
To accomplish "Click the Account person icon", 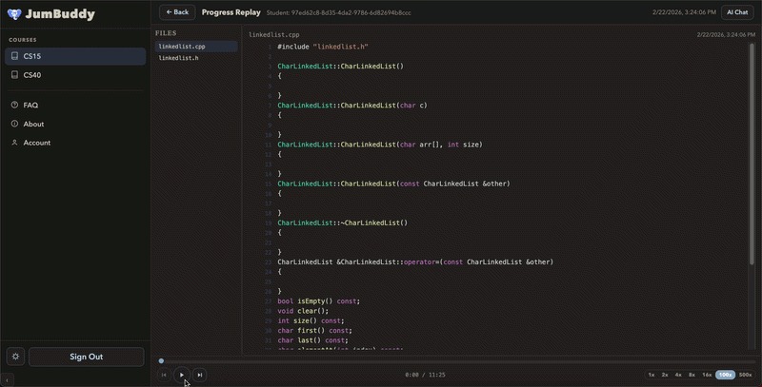I will point(14,143).
